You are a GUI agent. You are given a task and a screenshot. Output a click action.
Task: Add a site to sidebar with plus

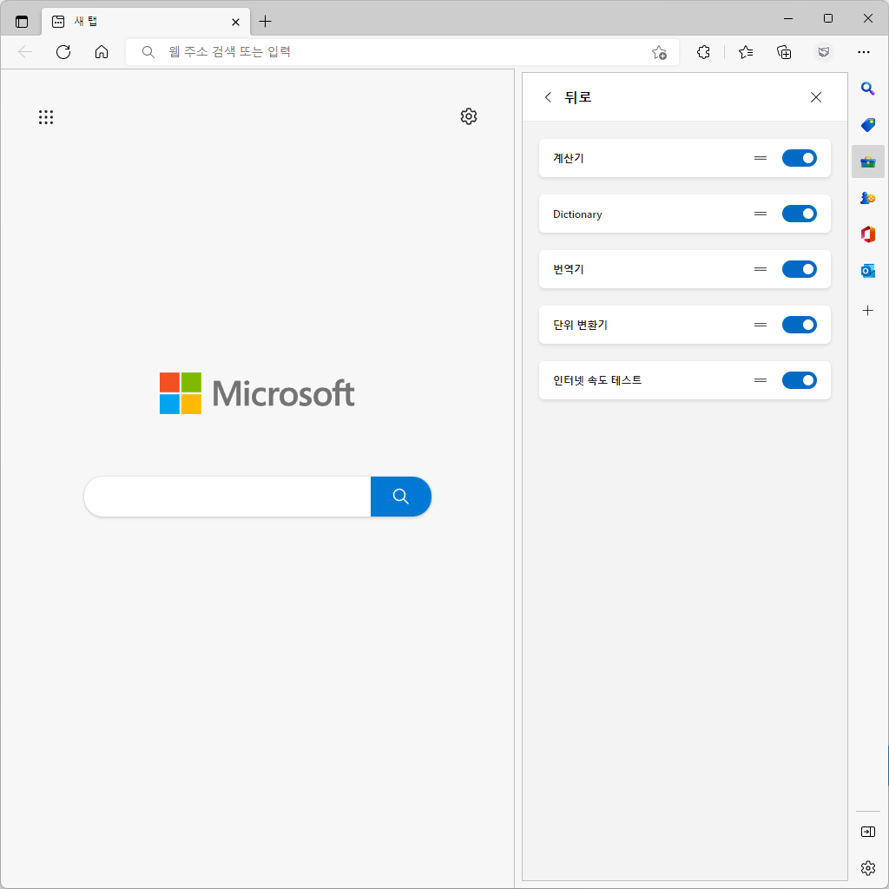pyautogui.click(x=867, y=311)
